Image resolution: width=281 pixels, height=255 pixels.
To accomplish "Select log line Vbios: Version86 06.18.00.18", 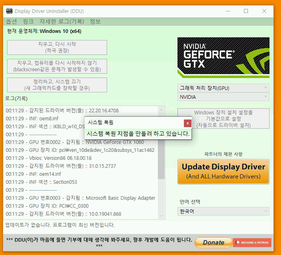I will click(x=48, y=158).
